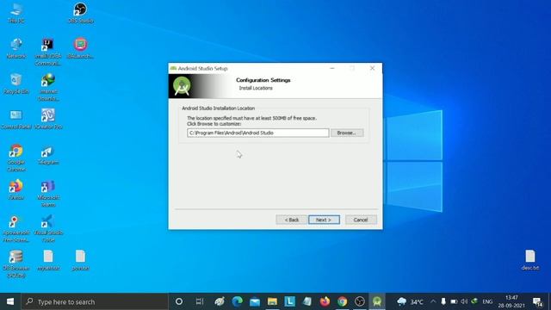The width and height of the screenshot is (551, 310).
Task: Open This PC desktop icon
Action: pyautogui.click(x=16, y=14)
